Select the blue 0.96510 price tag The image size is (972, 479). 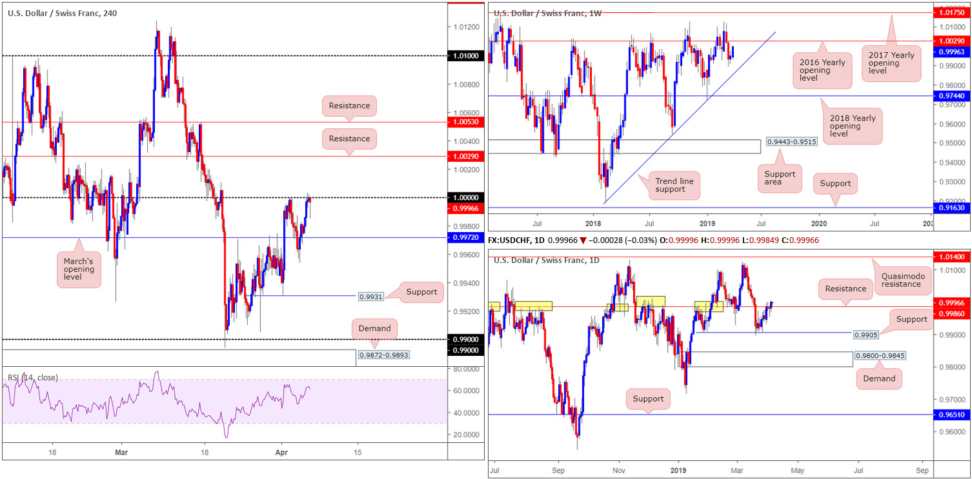[952, 416]
